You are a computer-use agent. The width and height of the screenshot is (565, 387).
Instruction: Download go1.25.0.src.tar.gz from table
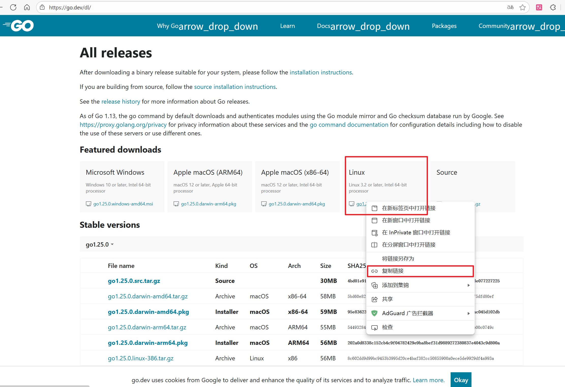point(134,281)
